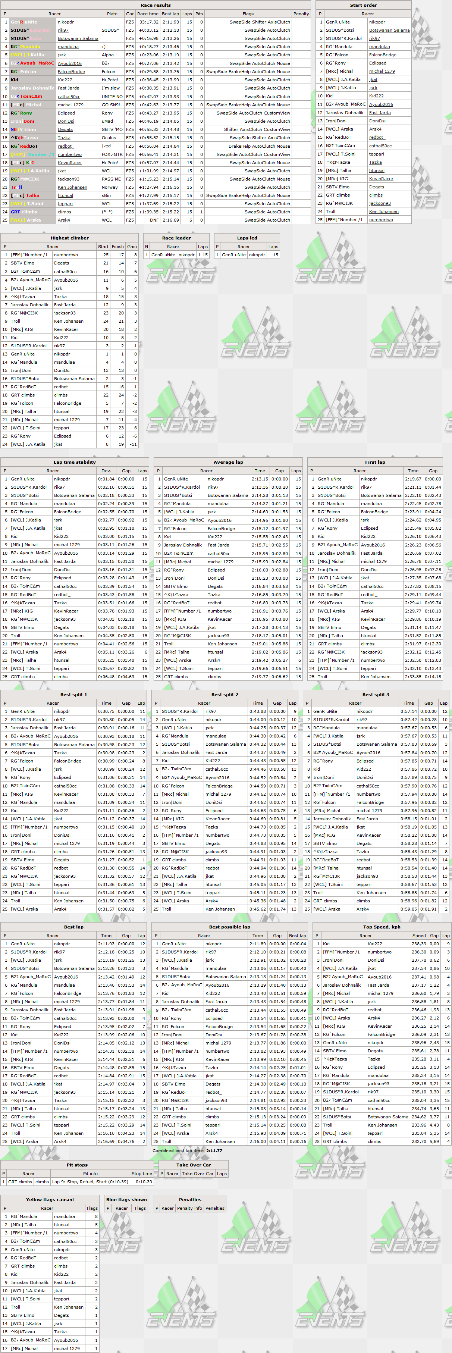
Task: Click Ayoub2016 link in Race results
Action: (x=69, y=63)
